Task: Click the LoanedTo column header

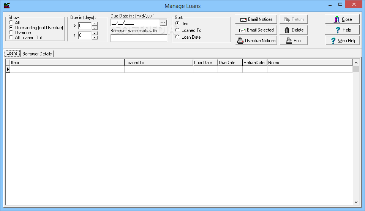Action: tap(159, 63)
